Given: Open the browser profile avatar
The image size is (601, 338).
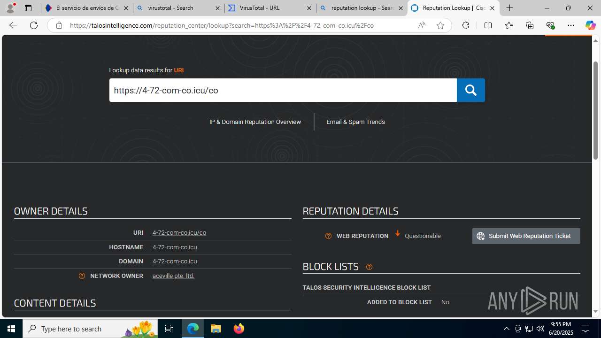Looking at the screenshot, I should pyautogui.click(x=10, y=8).
